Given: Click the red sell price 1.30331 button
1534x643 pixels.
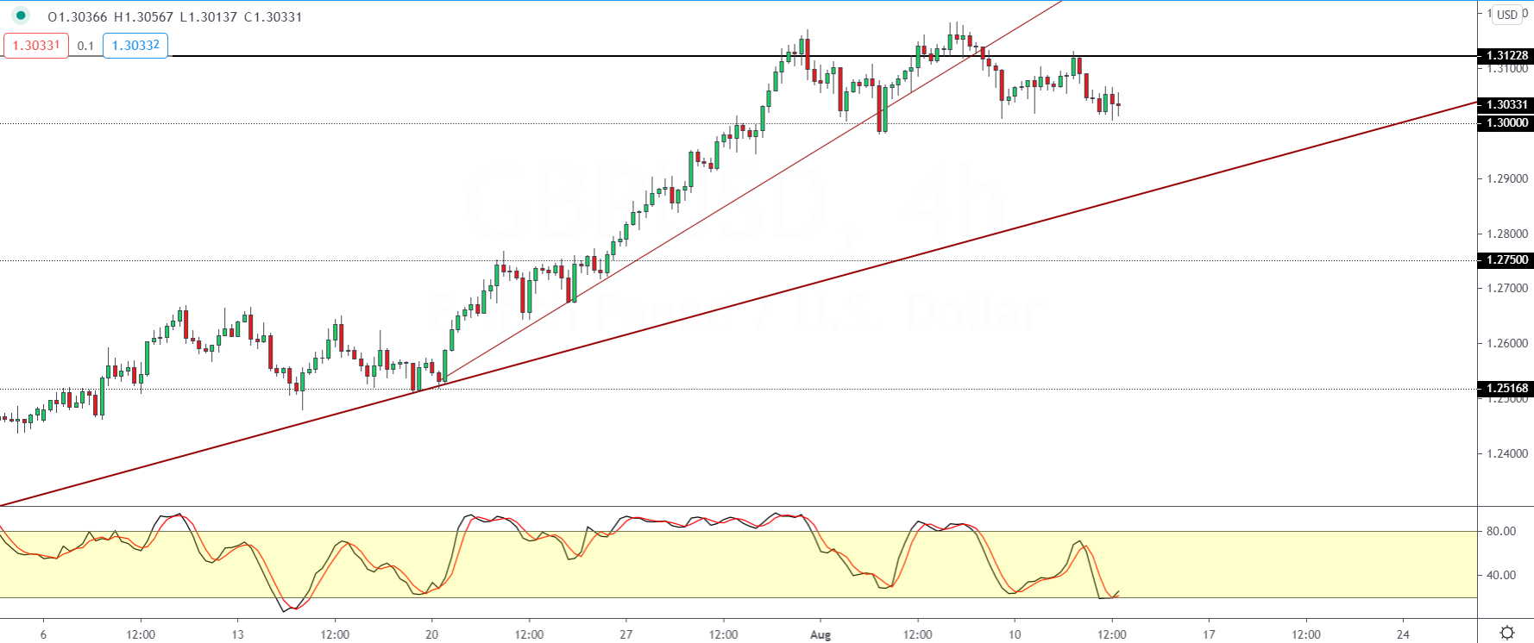Looking at the screenshot, I should coord(36,46).
